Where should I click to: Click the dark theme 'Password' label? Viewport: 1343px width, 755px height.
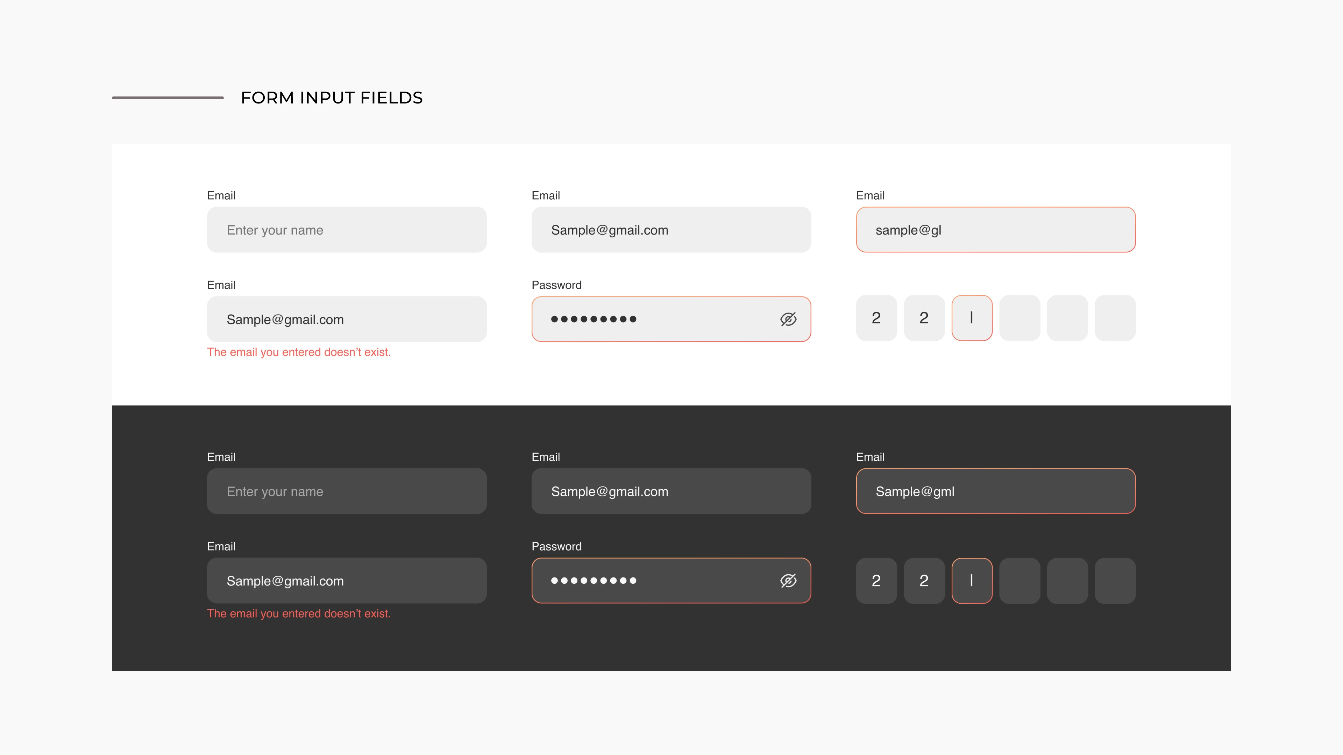click(556, 546)
